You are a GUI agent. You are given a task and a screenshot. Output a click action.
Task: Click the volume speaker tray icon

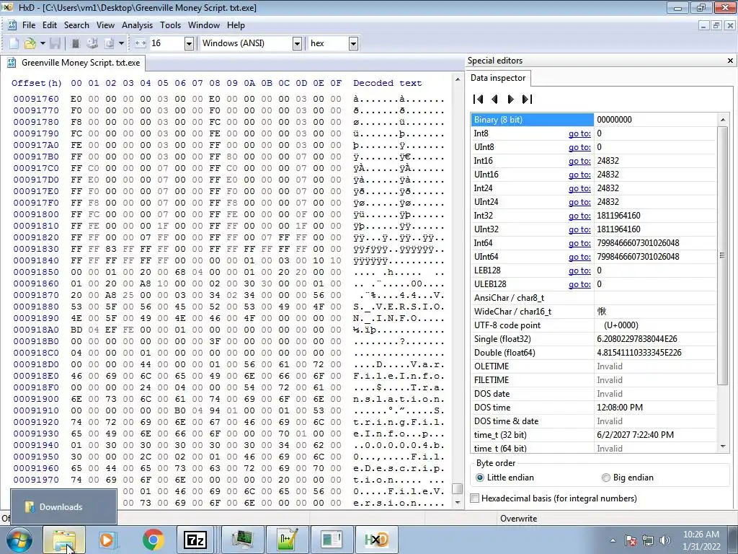coord(664,540)
